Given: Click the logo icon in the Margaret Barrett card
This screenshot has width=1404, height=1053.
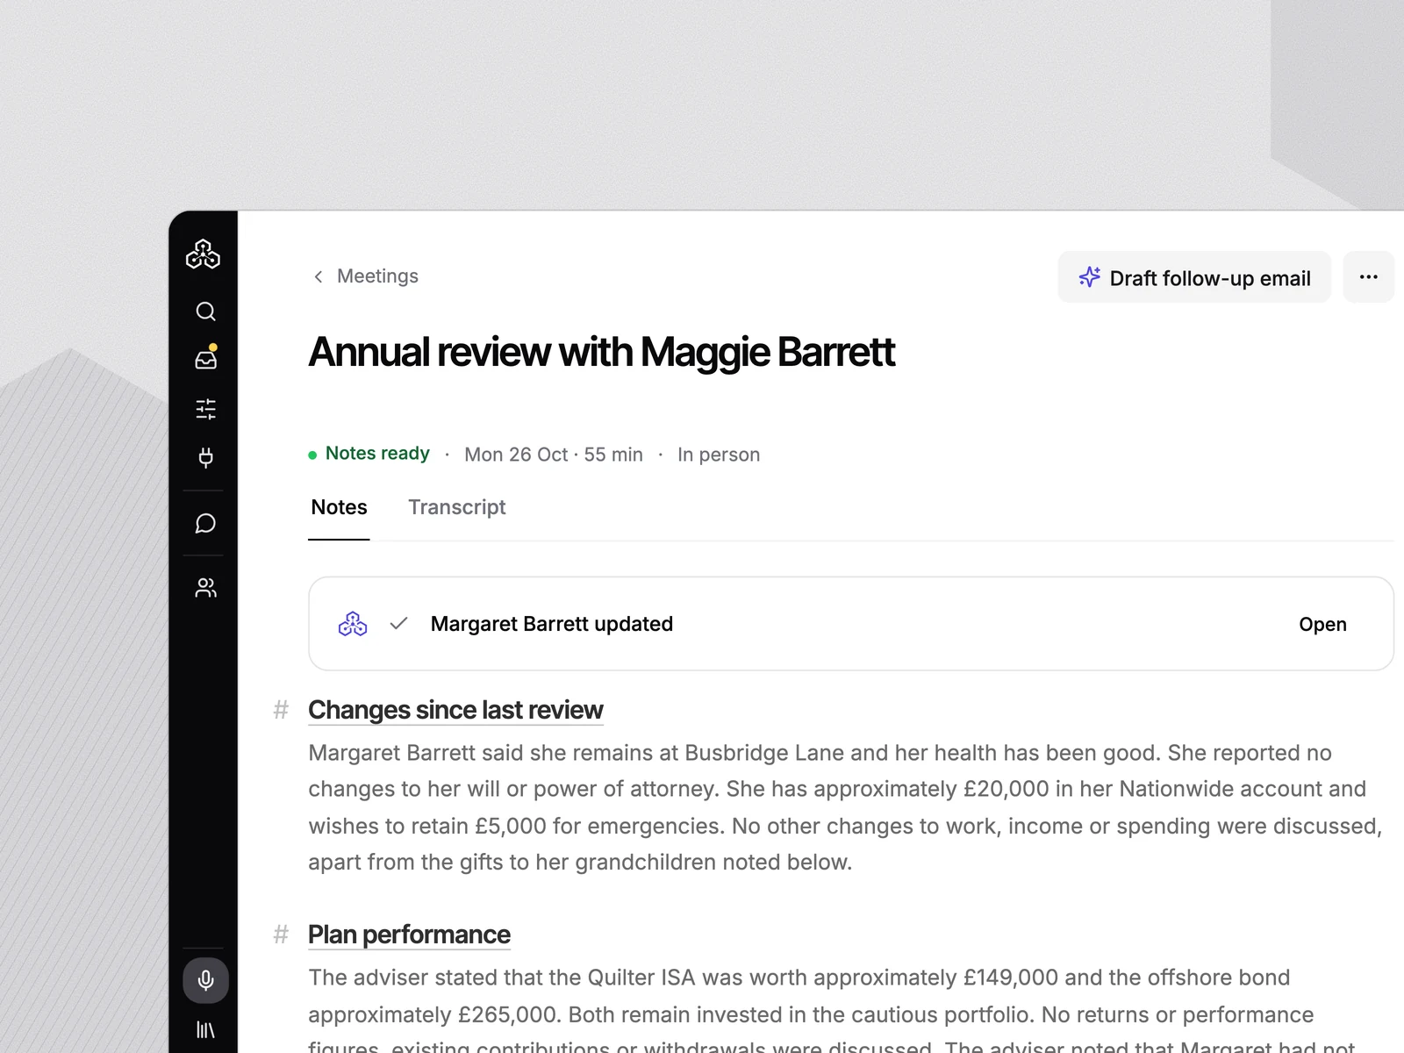Looking at the screenshot, I should 353,624.
